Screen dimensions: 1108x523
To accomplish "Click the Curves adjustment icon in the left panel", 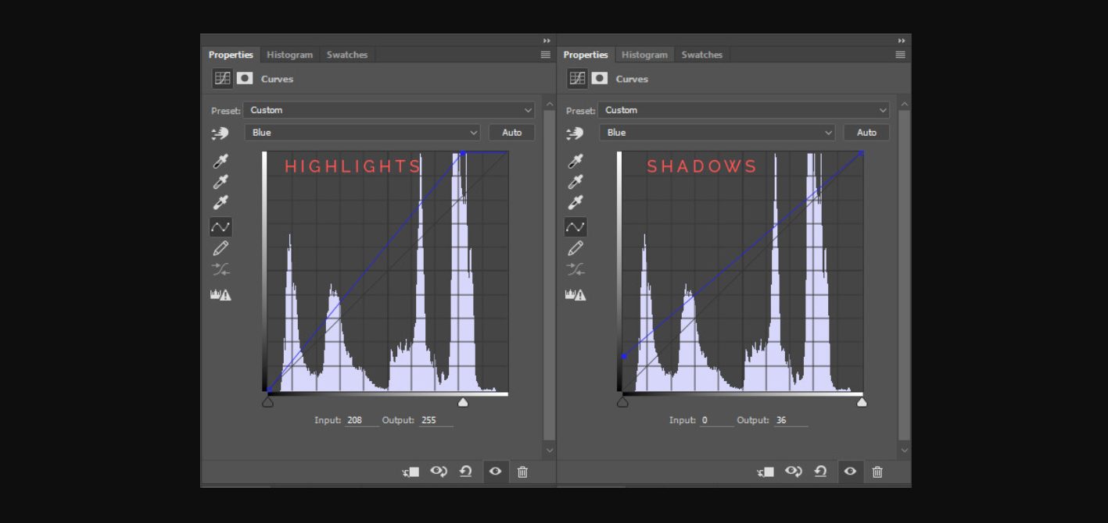I will tap(223, 79).
